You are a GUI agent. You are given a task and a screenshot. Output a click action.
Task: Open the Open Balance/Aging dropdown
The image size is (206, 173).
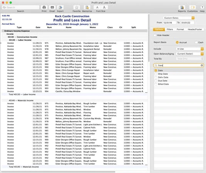(190, 54)
